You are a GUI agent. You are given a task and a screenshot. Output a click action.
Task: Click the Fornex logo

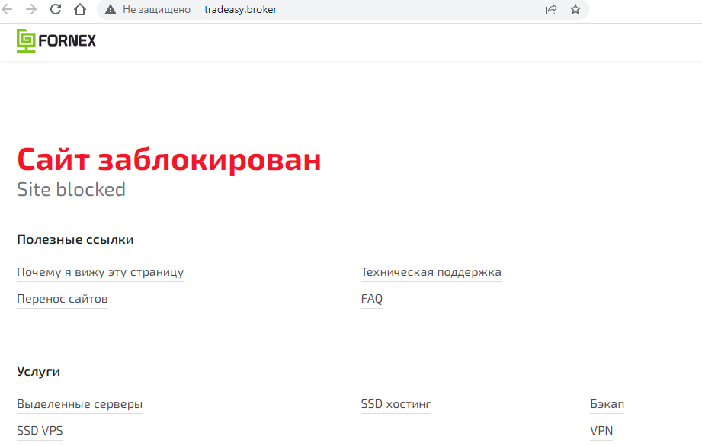point(56,40)
